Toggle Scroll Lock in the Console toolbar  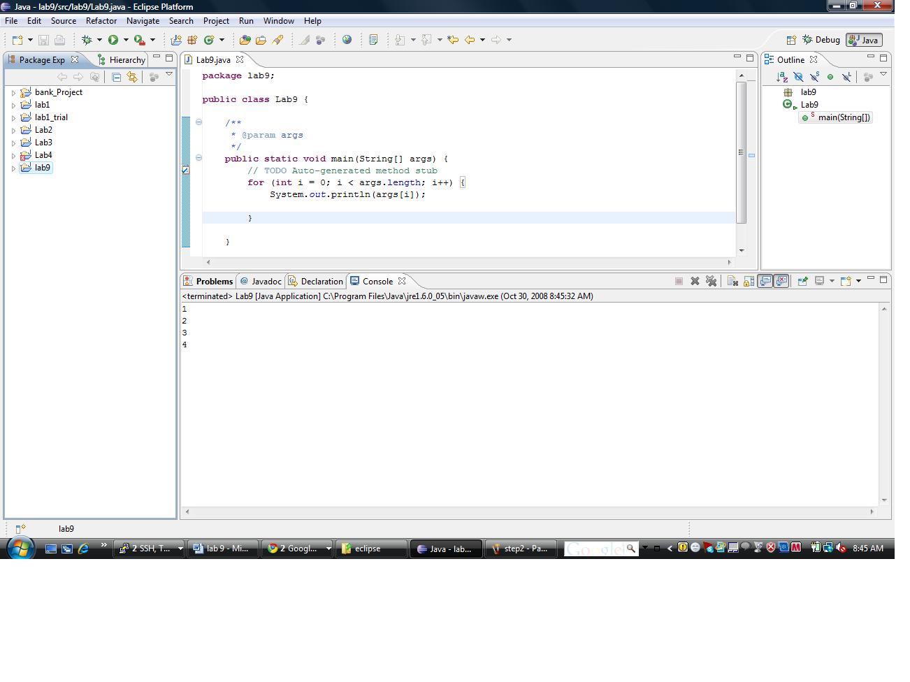749,281
